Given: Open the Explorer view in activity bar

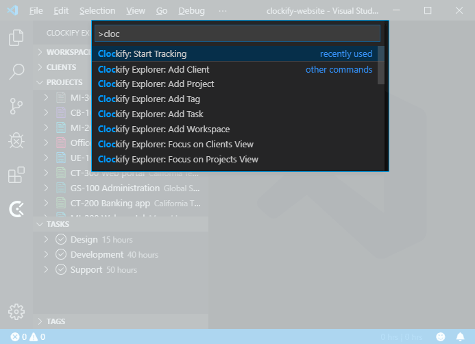Looking at the screenshot, I should [16, 38].
